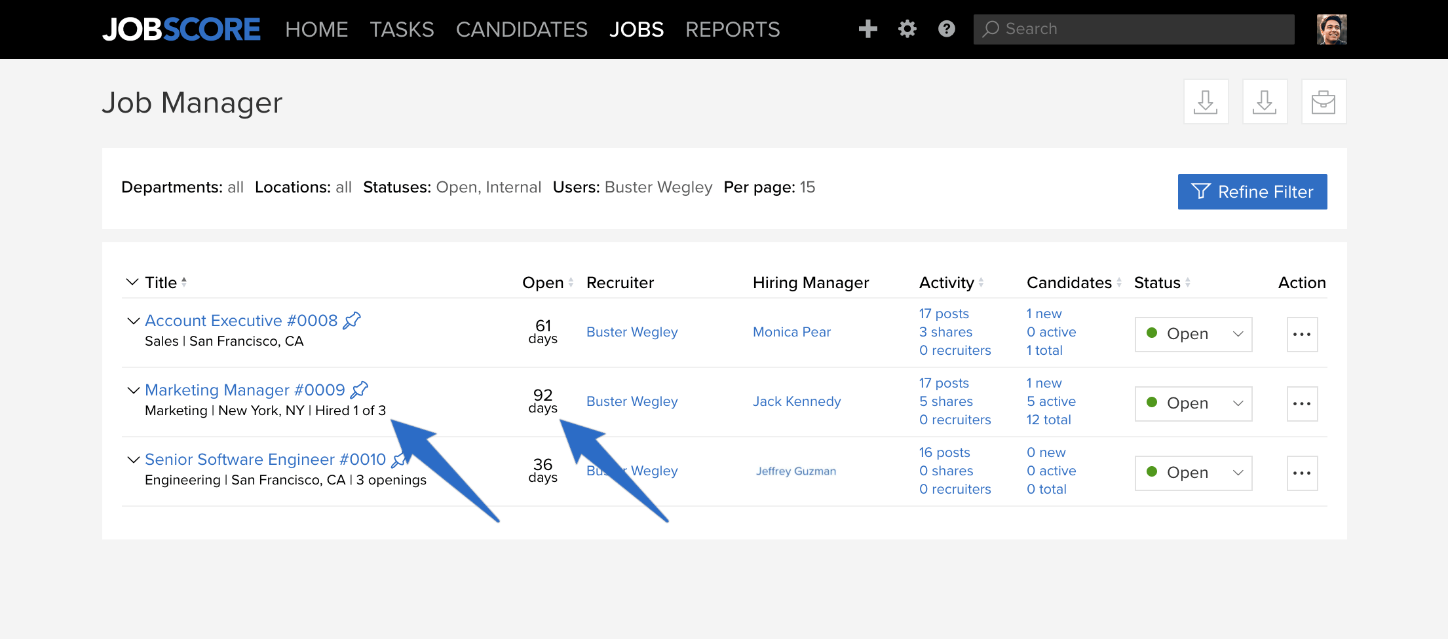The width and height of the screenshot is (1448, 639).
Task: Click the first download icon beside Job Manager
Action: tap(1206, 101)
